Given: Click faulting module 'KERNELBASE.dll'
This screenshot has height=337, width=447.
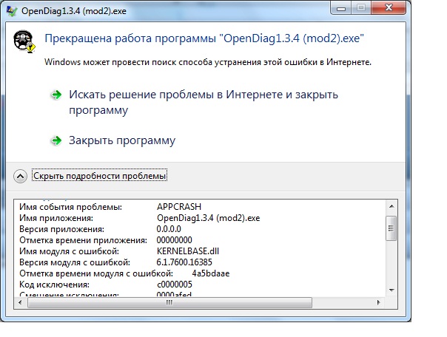Looking at the screenshot, I should (x=188, y=251).
